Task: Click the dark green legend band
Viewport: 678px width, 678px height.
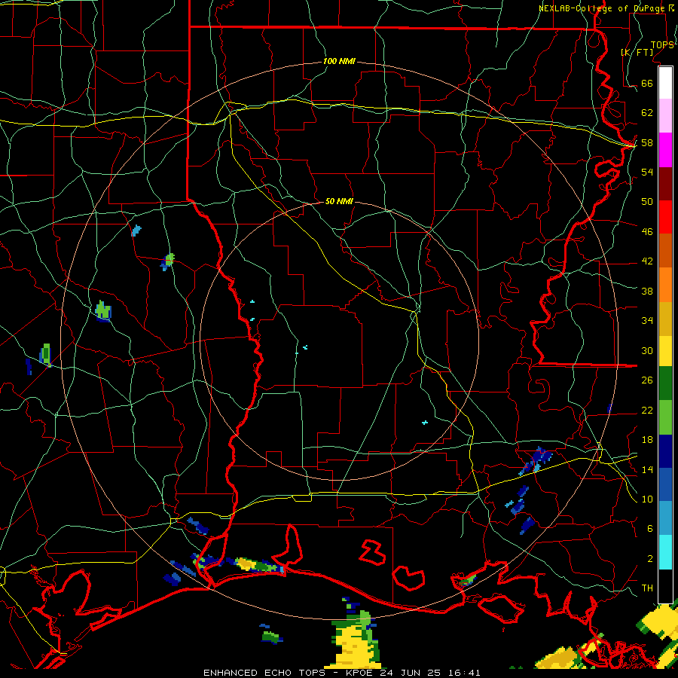Action: (x=665, y=383)
